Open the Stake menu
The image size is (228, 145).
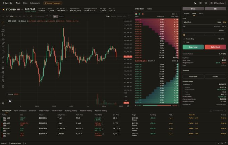25,3
